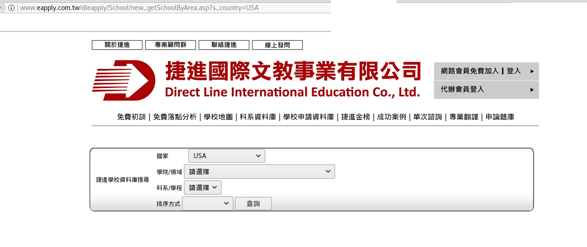Open 成功案例 navigation item

coord(392,117)
